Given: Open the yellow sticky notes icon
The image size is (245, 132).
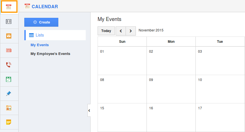Looking at the screenshot, I should 8,122.
